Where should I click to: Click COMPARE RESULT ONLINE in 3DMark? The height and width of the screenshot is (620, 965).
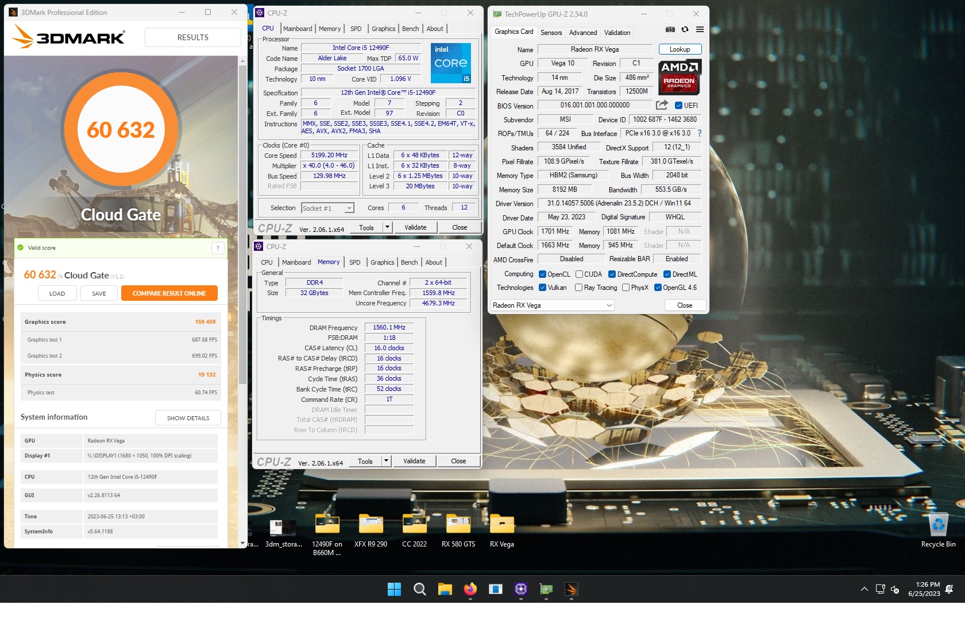(x=169, y=293)
